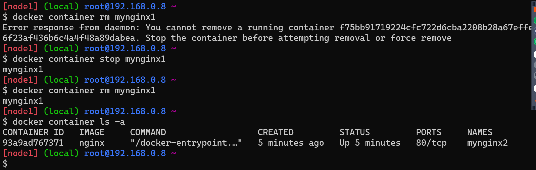Click the CREATED column header
Viewport: 536px width, 170px height.
point(275,132)
